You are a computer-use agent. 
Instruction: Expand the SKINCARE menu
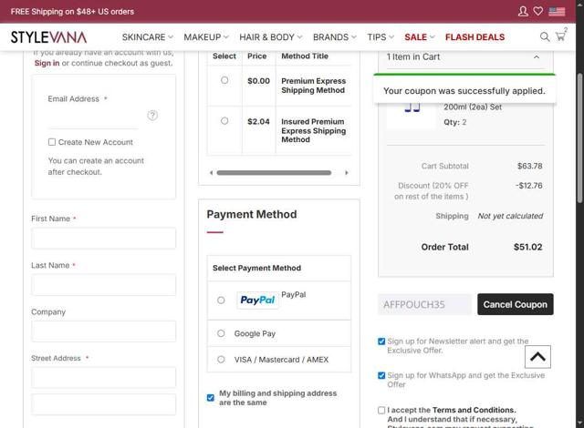tap(148, 37)
